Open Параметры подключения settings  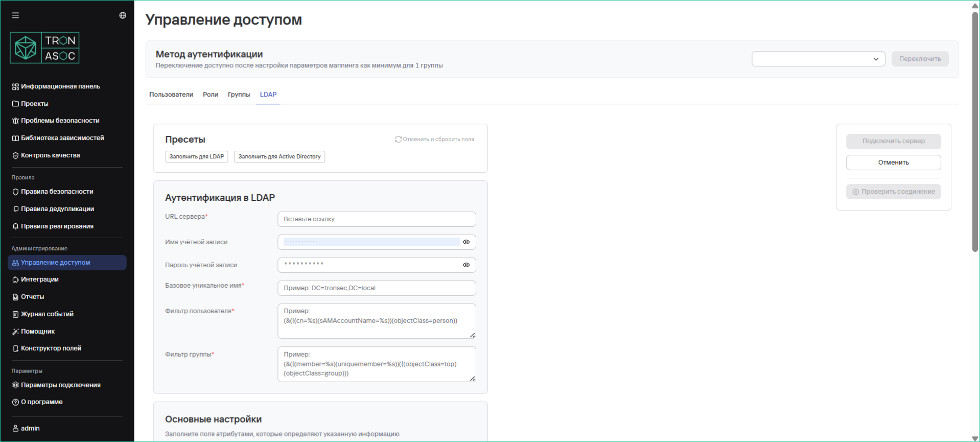60,385
